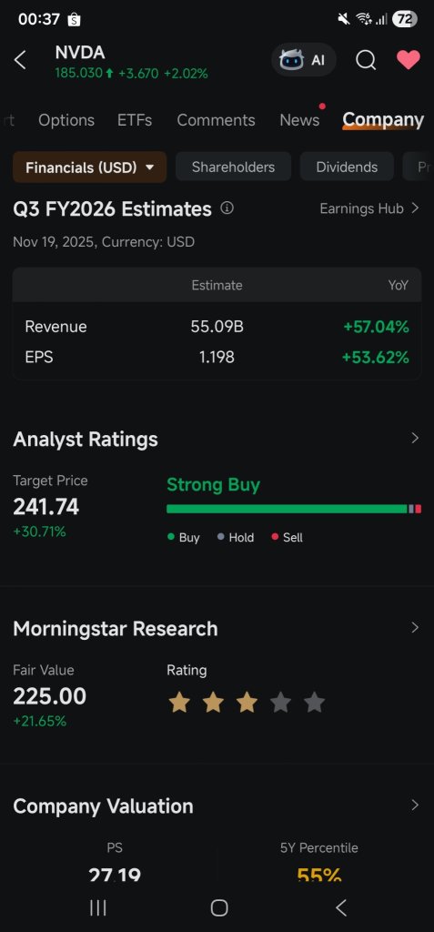The height and width of the screenshot is (932, 434).
Task: Tap the target price 241.74
Action: tap(45, 507)
